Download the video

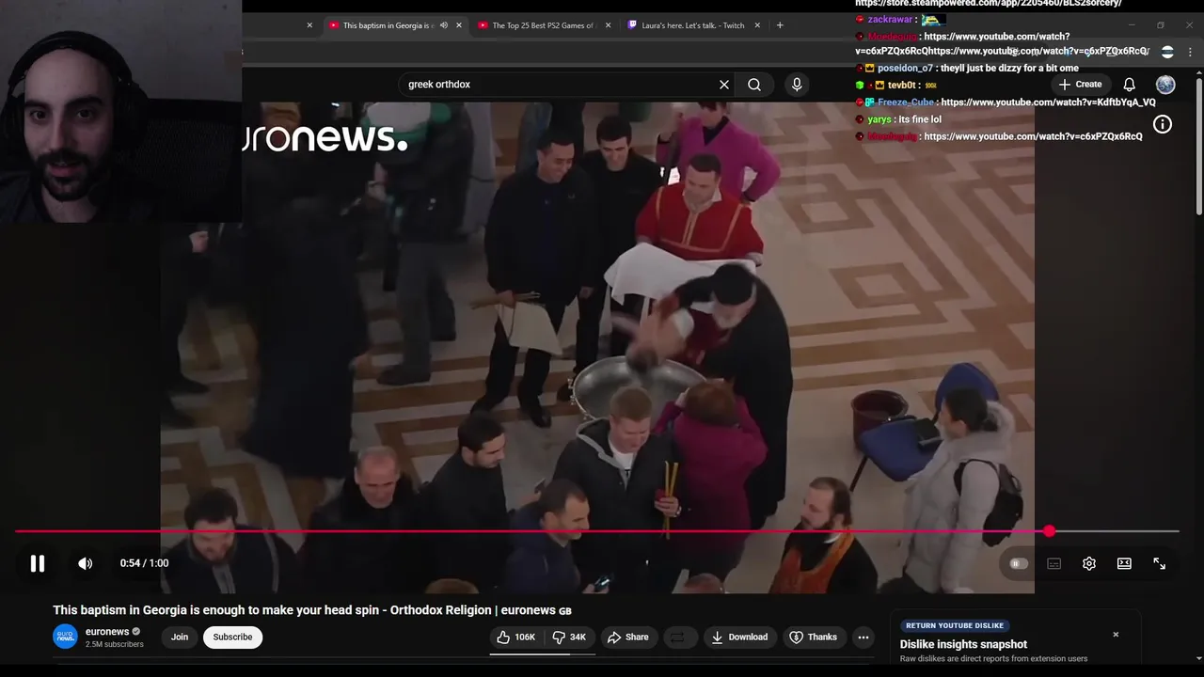click(739, 637)
